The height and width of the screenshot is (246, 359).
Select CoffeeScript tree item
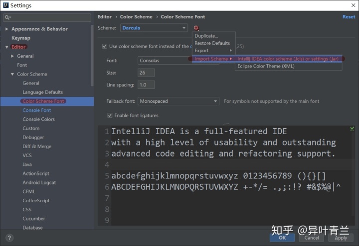pyautogui.click(x=36, y=201)
